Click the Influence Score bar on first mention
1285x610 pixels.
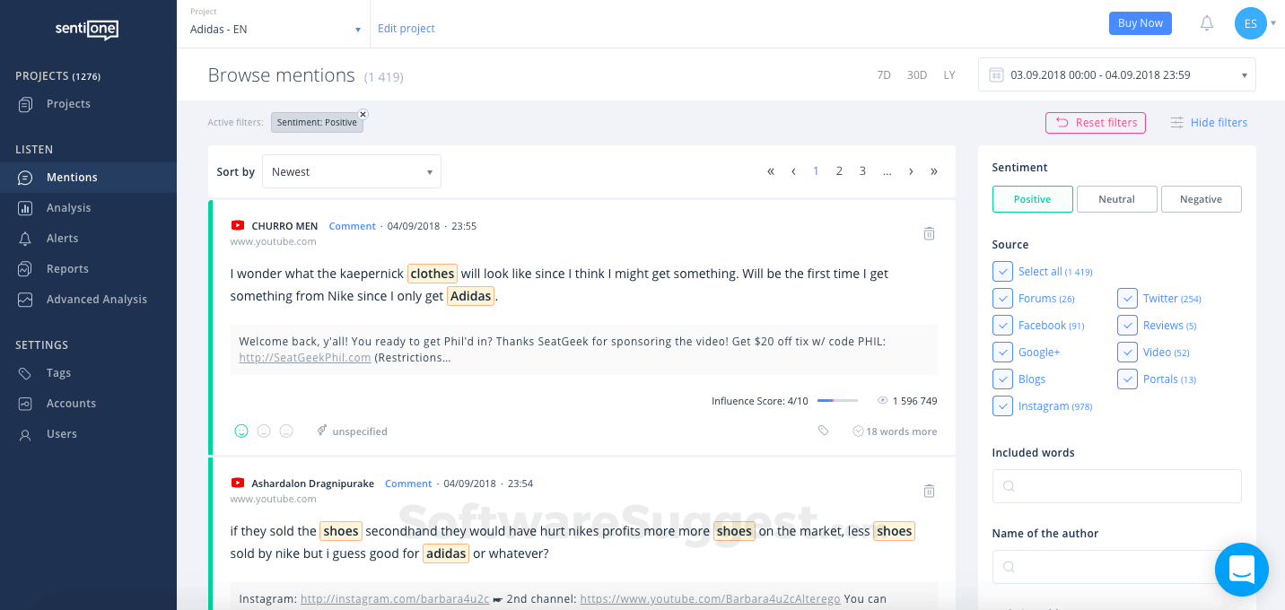(x=837, y=401)
